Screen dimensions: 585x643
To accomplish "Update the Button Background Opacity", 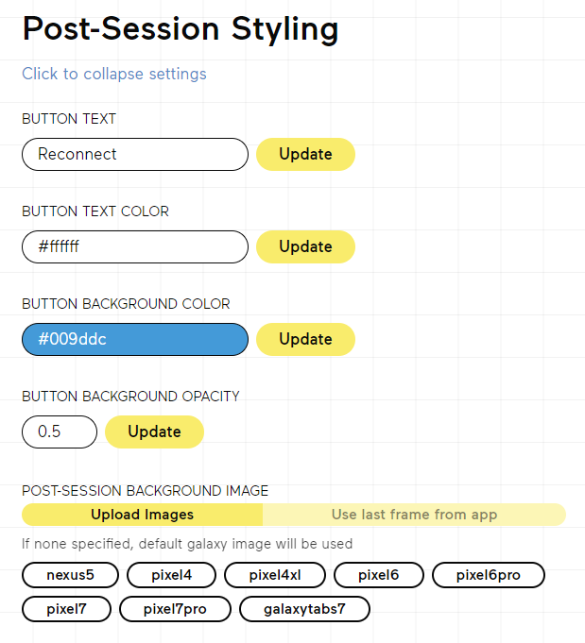I will [154, 432].
